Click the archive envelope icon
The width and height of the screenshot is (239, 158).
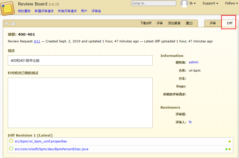pyautogui.click(x=13, y=24)
